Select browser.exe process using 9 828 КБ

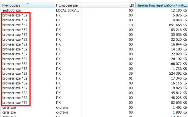[15, 88]
